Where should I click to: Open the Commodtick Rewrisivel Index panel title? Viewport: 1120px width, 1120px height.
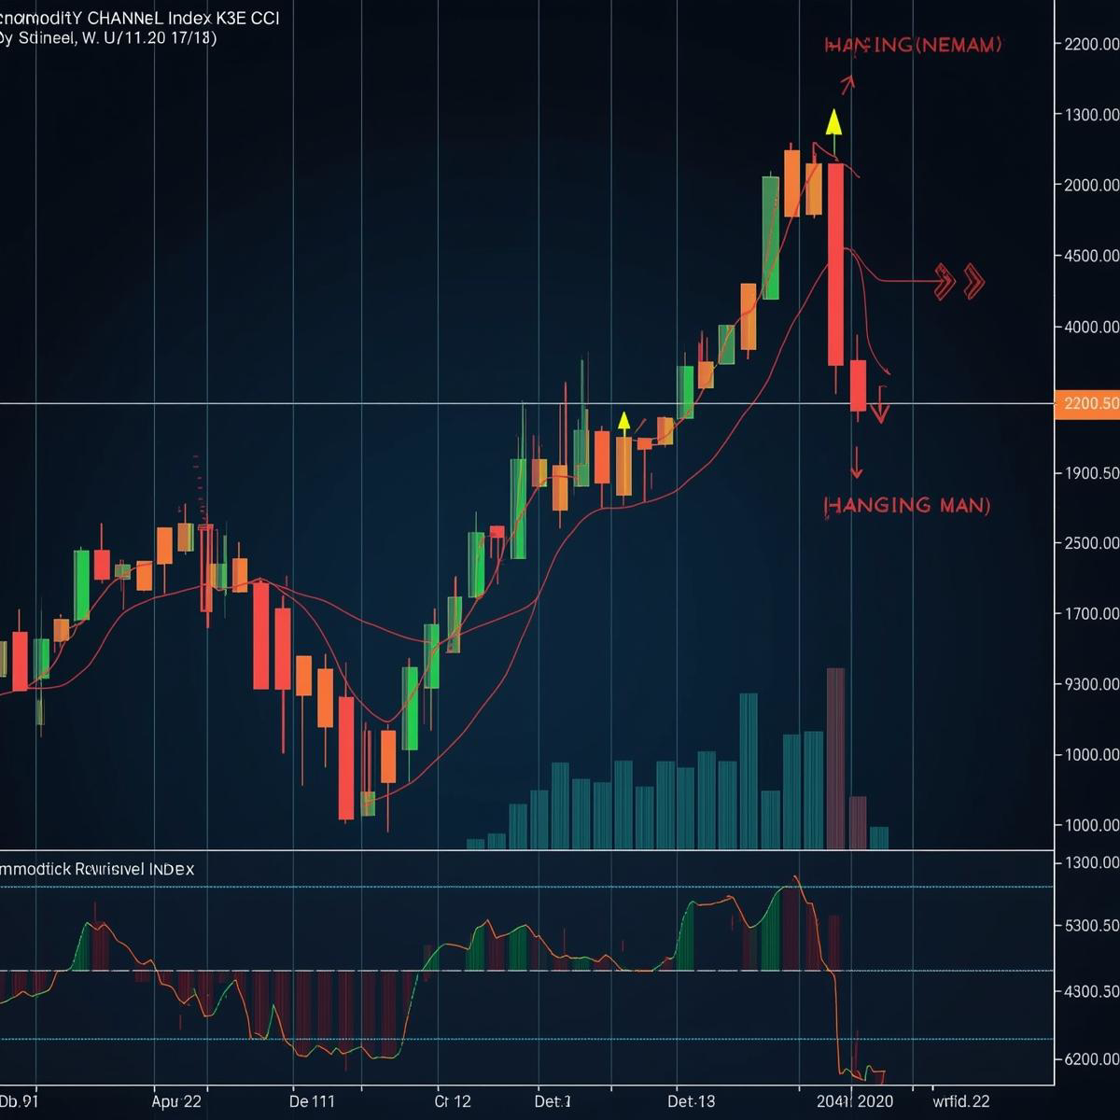[x=98, y=868]
